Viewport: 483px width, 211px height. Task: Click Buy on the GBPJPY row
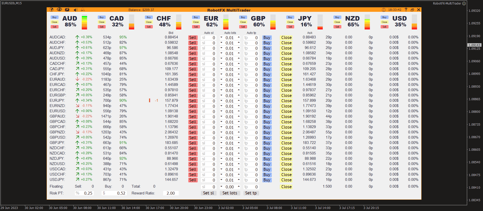pyautogui.click(x=267, y=143)
